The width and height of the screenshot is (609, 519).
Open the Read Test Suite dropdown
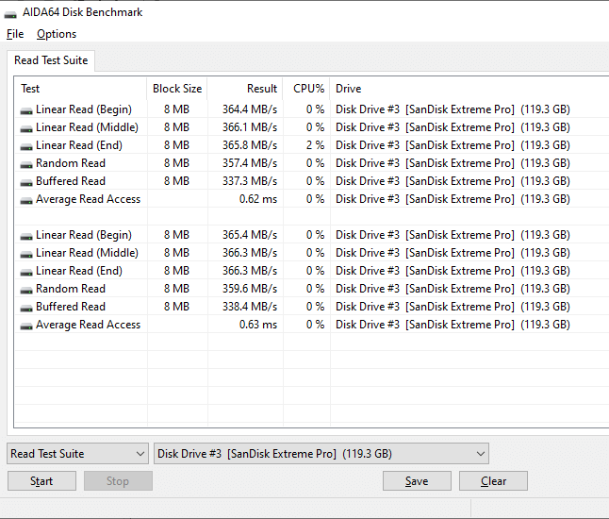coord(77,454)
